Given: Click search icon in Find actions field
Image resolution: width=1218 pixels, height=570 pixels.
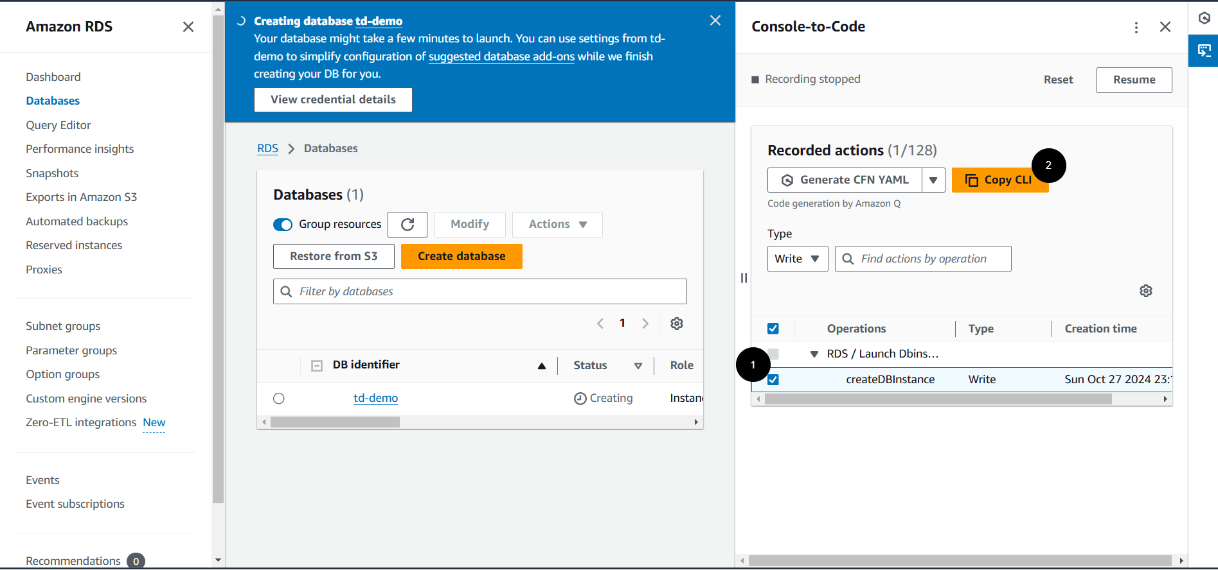Looking at the screenshot, I should [x=848, y=259].
